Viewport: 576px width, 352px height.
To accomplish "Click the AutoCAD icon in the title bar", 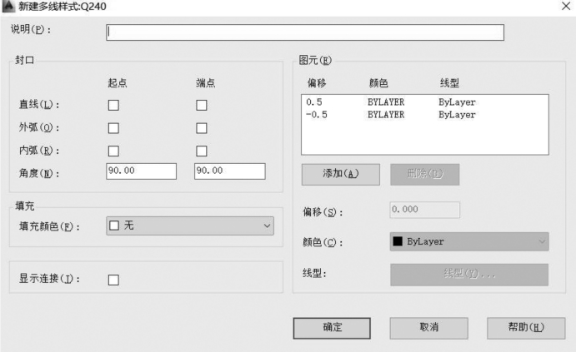I will (8, 6).
